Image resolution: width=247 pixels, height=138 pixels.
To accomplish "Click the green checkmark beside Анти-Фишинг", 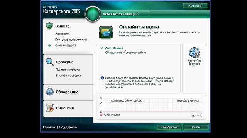I will click(102, 48).
